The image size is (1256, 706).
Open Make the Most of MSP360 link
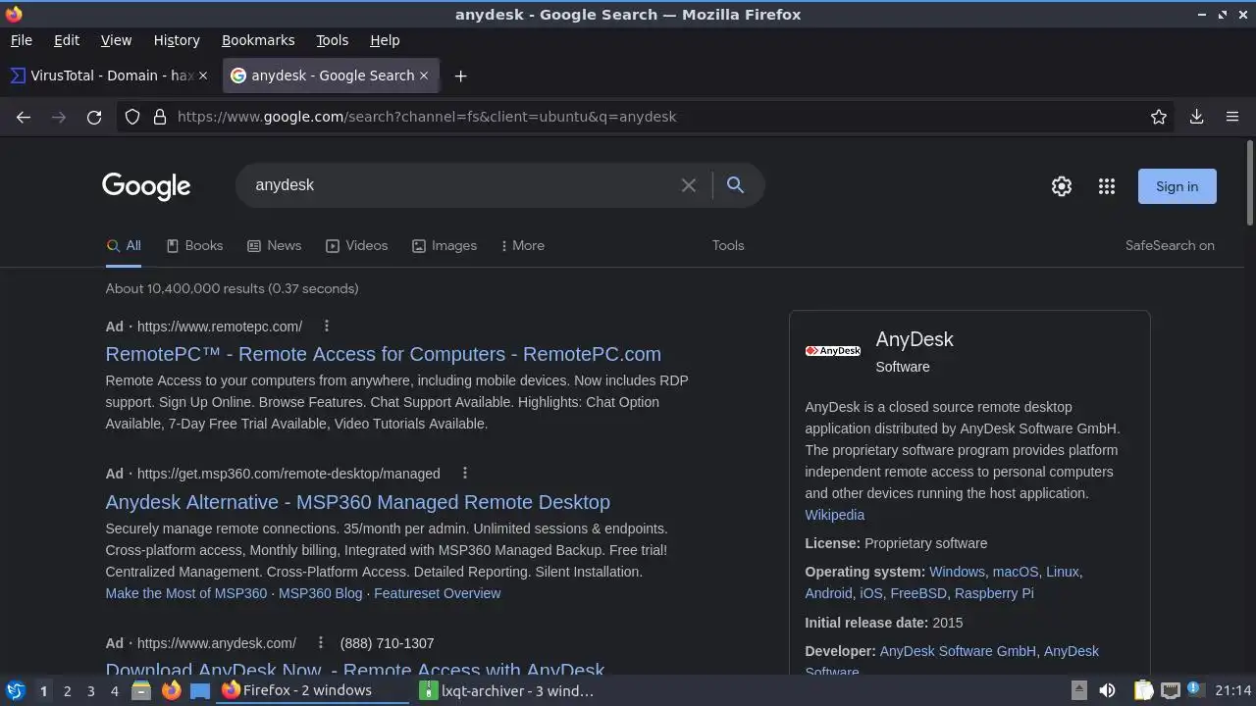point(185,593)
